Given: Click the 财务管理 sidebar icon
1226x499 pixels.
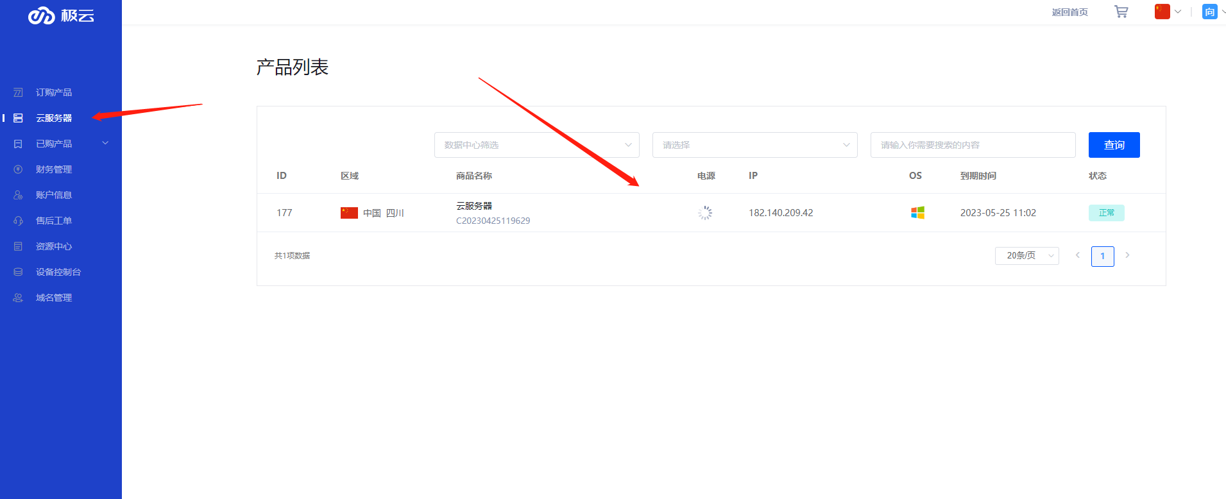Looking at the screenshot, I should (18, 169).
